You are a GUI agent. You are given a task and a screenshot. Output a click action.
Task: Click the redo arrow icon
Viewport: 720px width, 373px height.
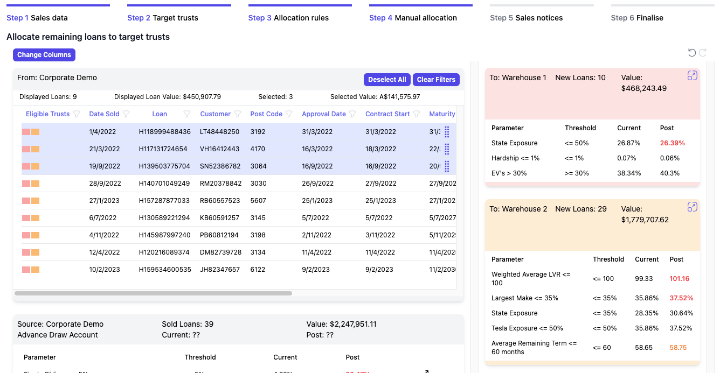pos(703,53)
